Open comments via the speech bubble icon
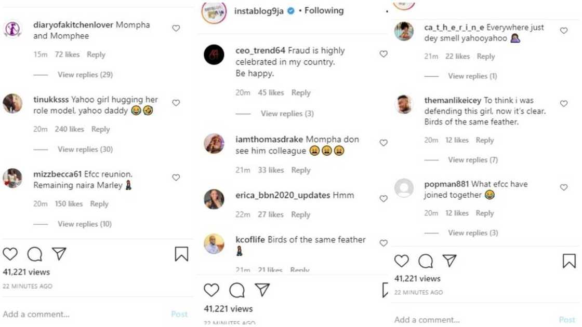Image resolution: width=582 pixels, height=327 pixels. [34, 254]
